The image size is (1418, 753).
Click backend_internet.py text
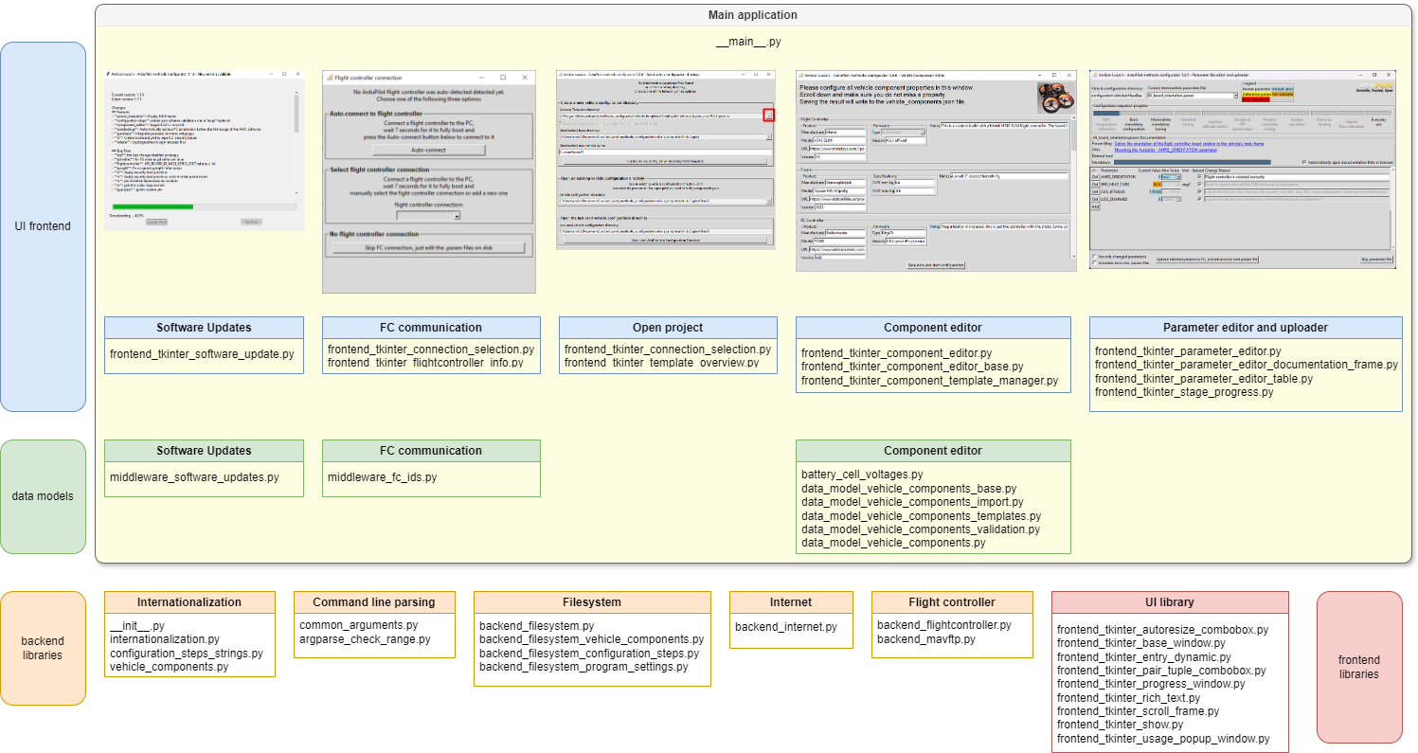(x=786, y=626)
